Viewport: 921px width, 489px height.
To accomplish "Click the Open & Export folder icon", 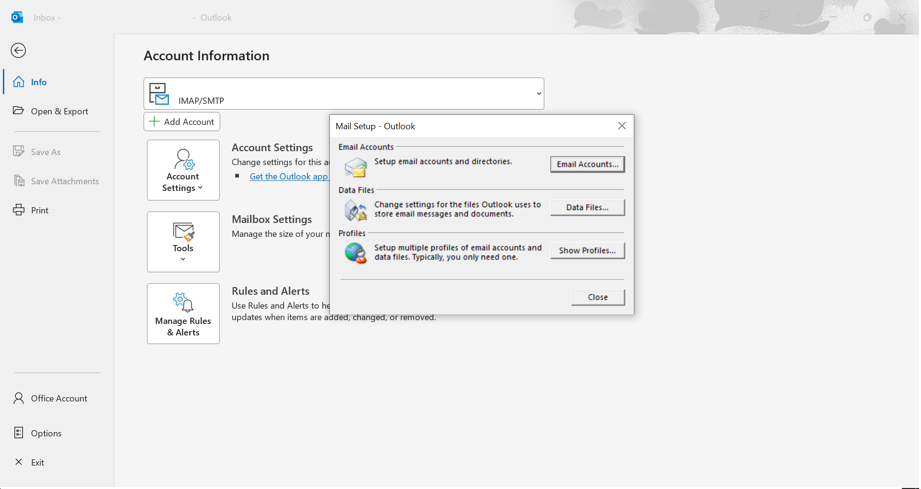I will pos(19,111).
